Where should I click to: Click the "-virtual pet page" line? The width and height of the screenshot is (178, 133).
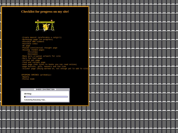(31, 60)
